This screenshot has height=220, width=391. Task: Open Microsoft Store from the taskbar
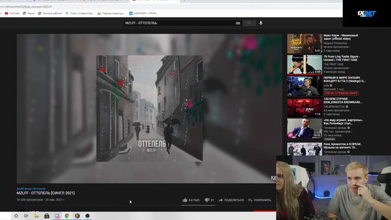(46, 216)
